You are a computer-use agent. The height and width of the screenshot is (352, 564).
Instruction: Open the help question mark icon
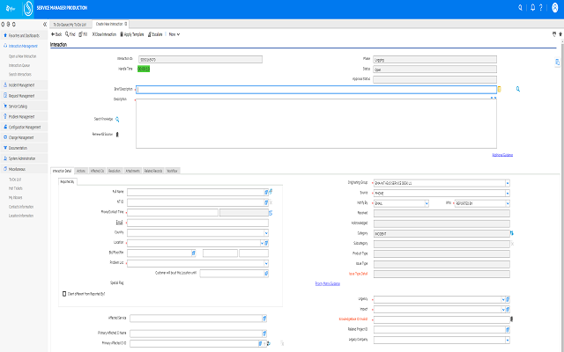tap(540, 8)
